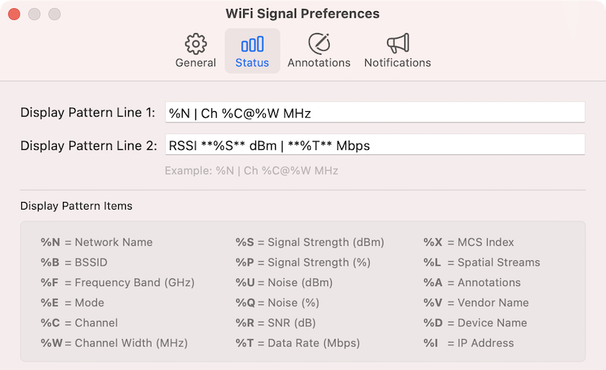Select the %S Signal Strength (dBm) item
Viewport: 606px width, 370px height.
[x=310, y=242]
